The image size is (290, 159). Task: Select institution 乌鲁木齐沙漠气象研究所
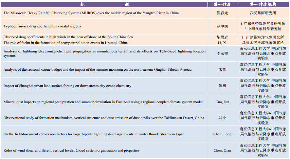(262, 43)
